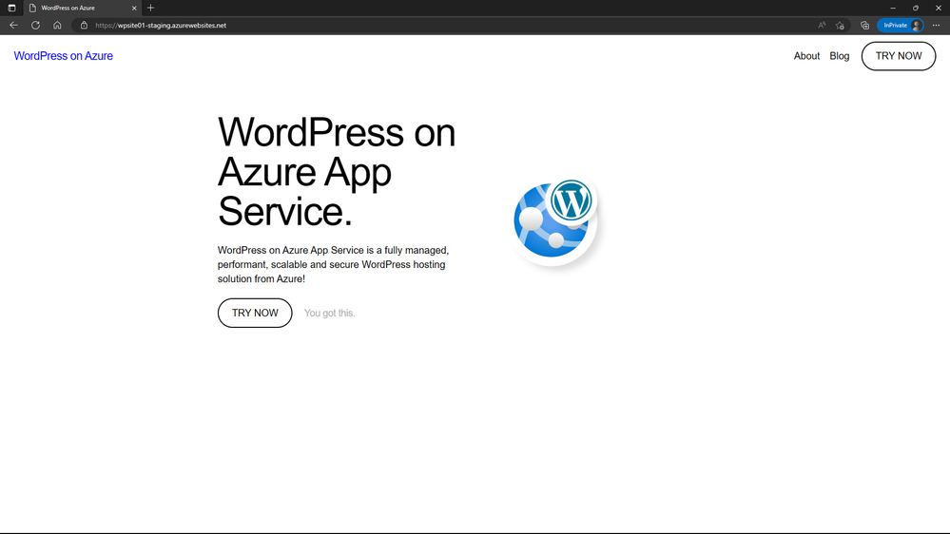Close the browser window
The image size is (950, 534).
click(939, 8)
